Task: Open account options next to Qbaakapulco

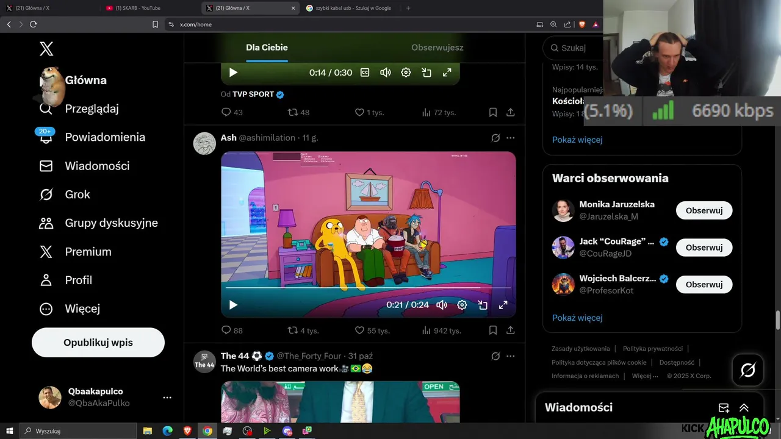Action: coord(167,398)
